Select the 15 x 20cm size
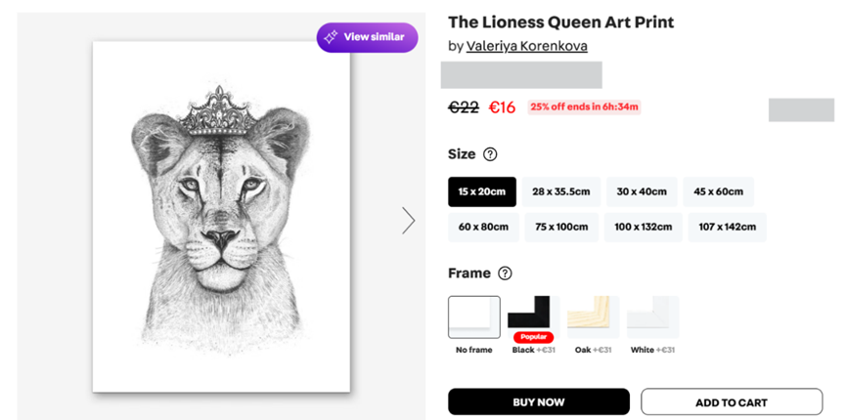The width and height of the screenshot is (846, 420). tap(482, 192)
